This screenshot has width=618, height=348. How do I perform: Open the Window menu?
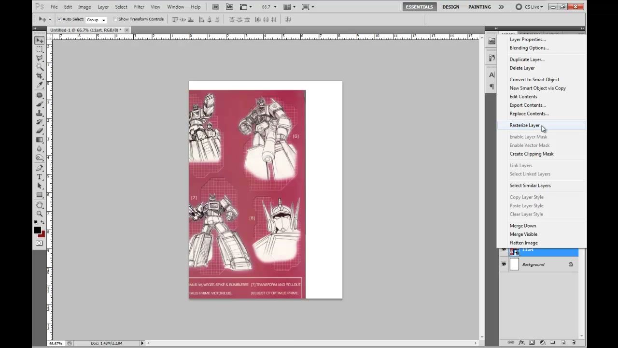point(176,7)
